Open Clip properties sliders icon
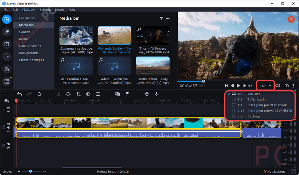 (98, 94)
